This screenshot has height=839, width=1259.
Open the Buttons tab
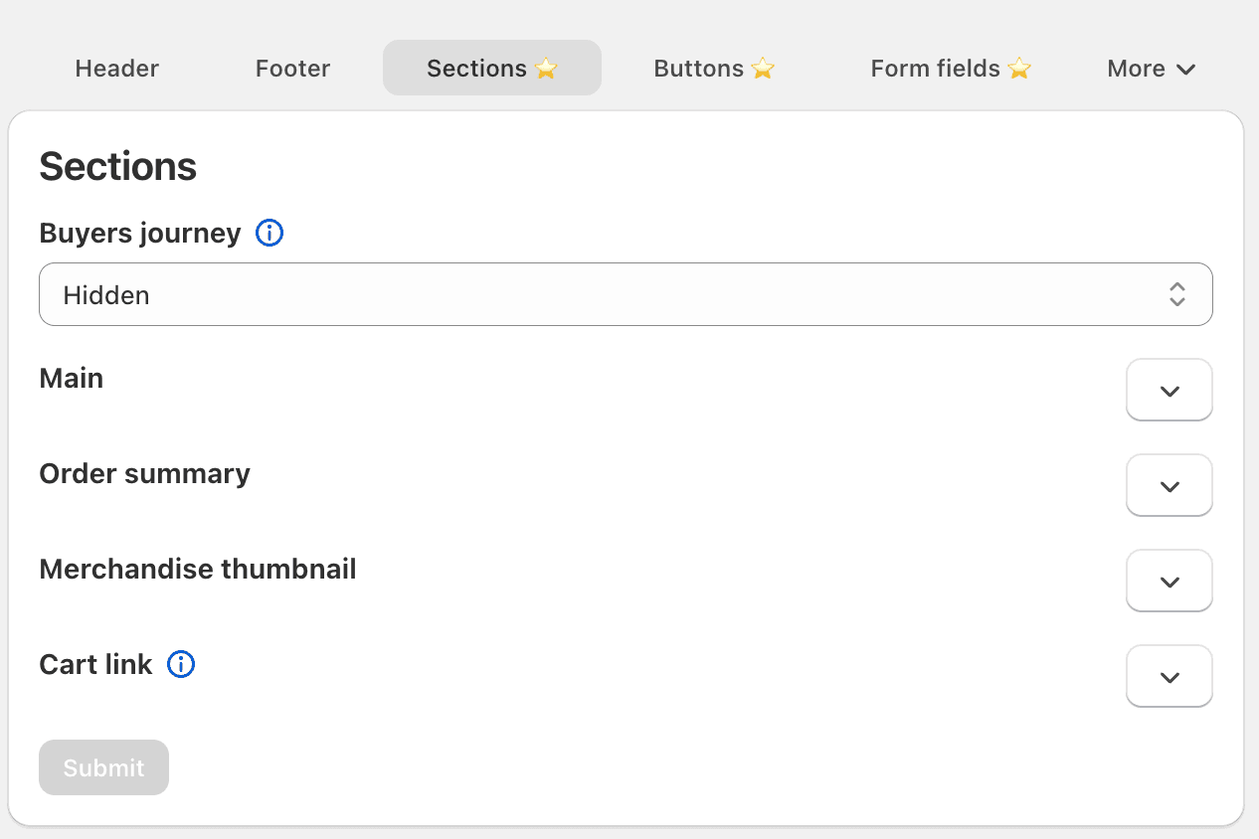[x=698, y=69]
